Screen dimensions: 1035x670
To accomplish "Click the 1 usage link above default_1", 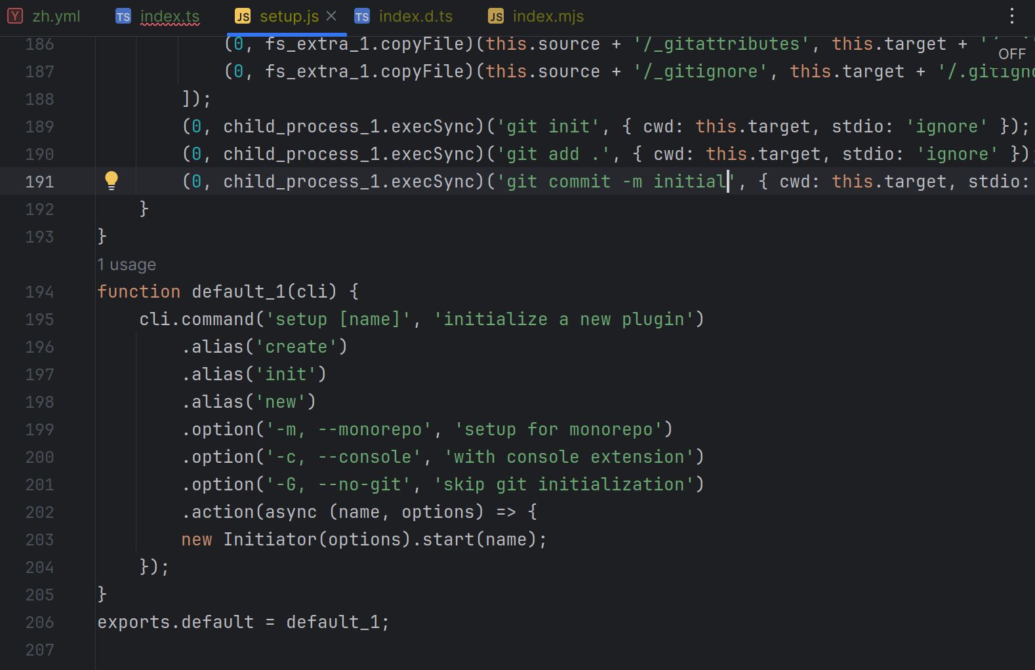I will (x=127, y=264).
